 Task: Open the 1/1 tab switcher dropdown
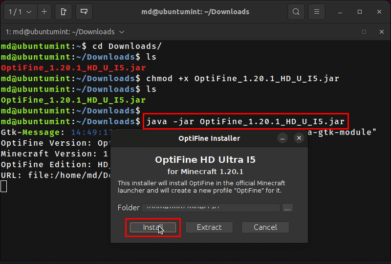pos(20,12)
